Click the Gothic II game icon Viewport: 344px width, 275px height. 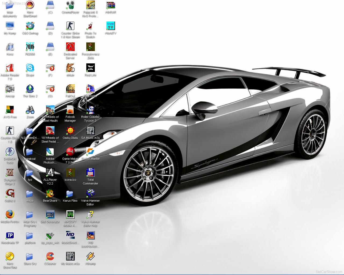pos(10,194)
